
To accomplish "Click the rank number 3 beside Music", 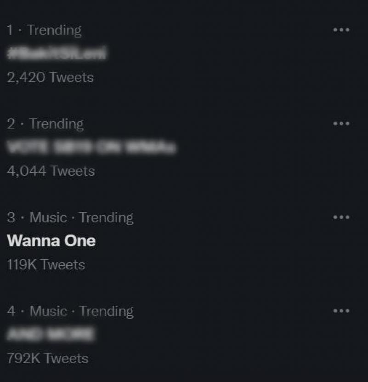I will (x=11, y=217).
